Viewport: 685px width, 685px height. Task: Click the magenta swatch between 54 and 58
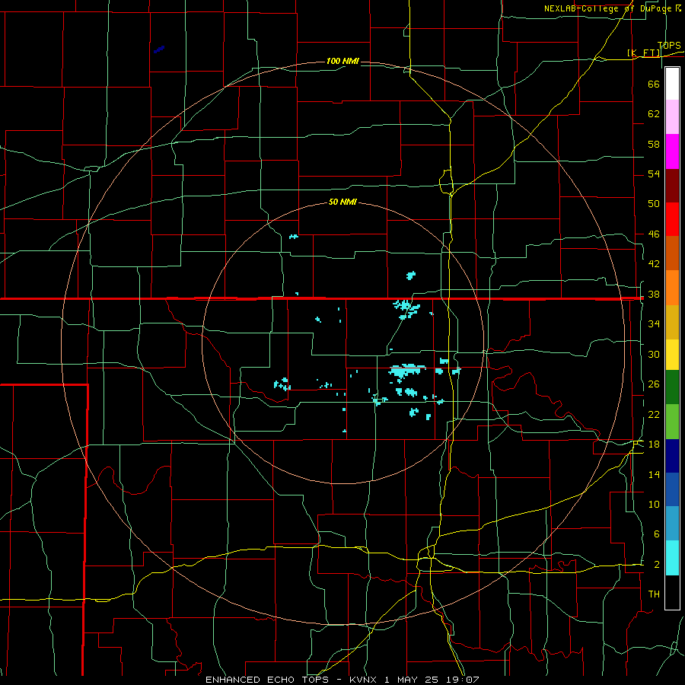pyautogui.click(x=672, y=151)
